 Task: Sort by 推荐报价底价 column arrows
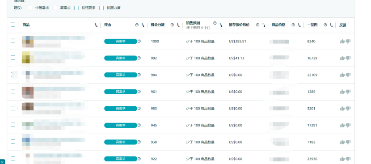pyautogui.click(x=264, y=25)
